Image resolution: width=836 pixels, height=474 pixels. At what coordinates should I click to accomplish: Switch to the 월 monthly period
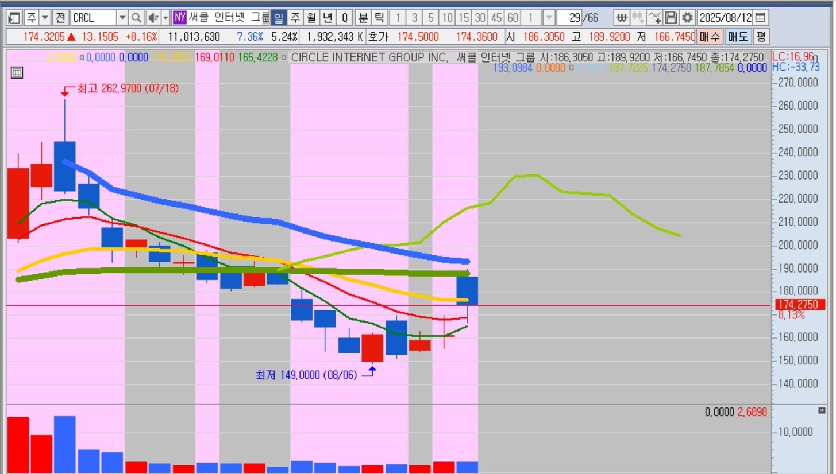click(311, 18)
